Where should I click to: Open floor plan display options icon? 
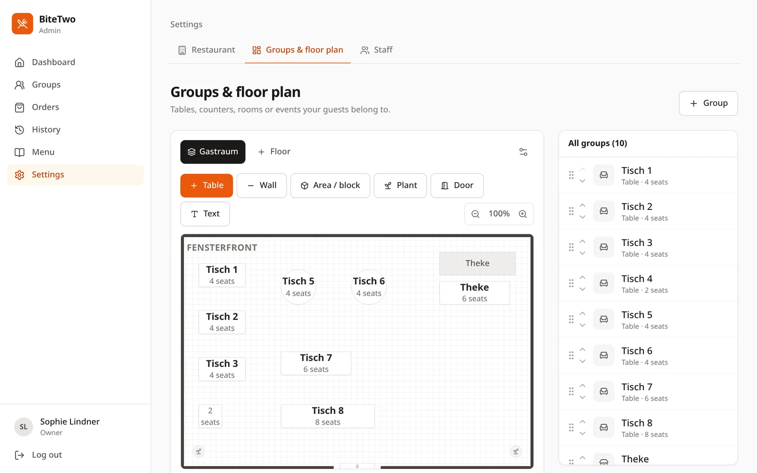523,152
